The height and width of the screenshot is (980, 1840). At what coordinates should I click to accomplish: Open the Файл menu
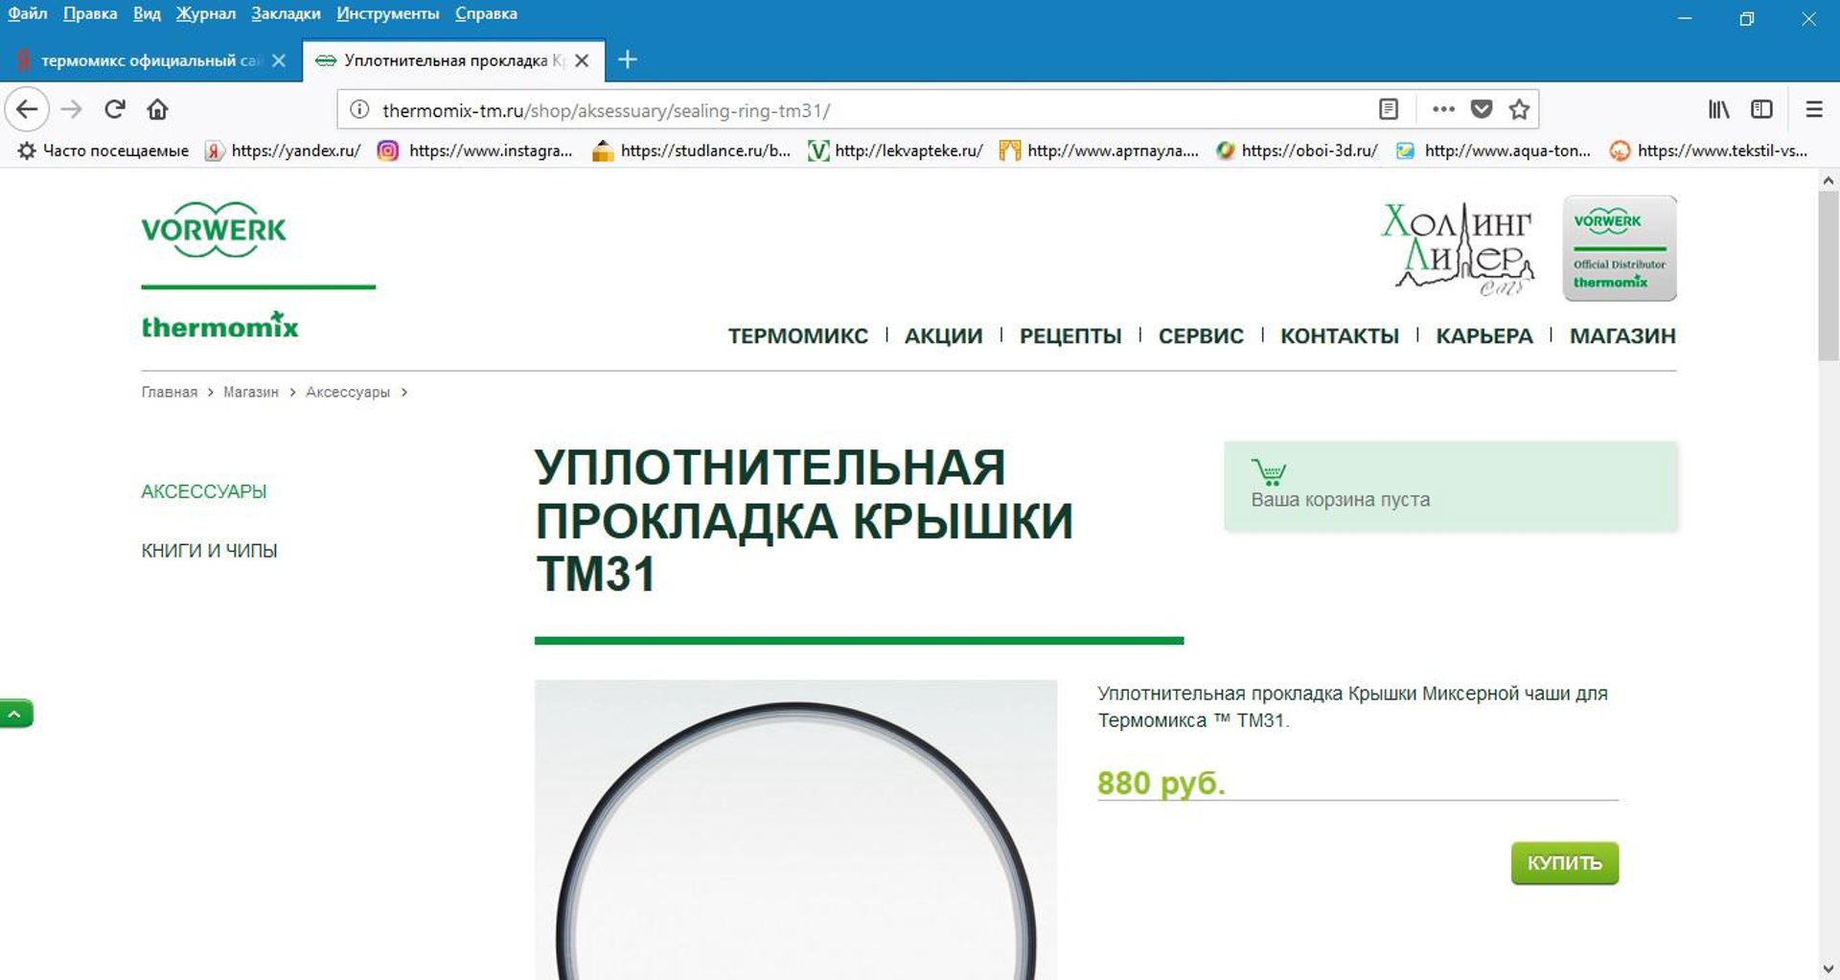(27, 13)
